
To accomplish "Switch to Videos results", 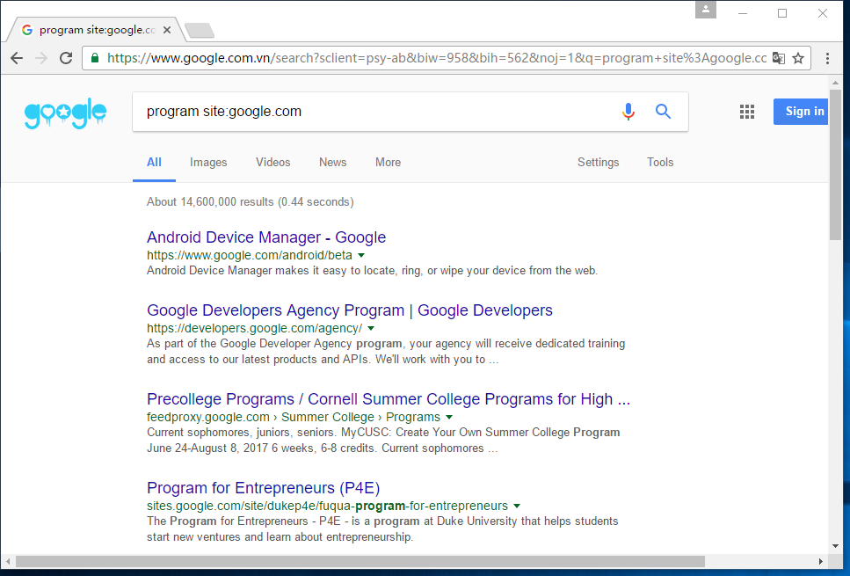I will click(273, 162).
